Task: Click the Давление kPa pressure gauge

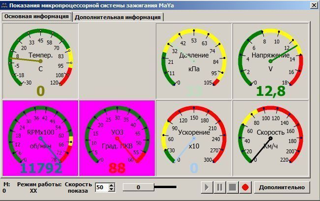Action: pyautogui.click(x=194, y=60)
